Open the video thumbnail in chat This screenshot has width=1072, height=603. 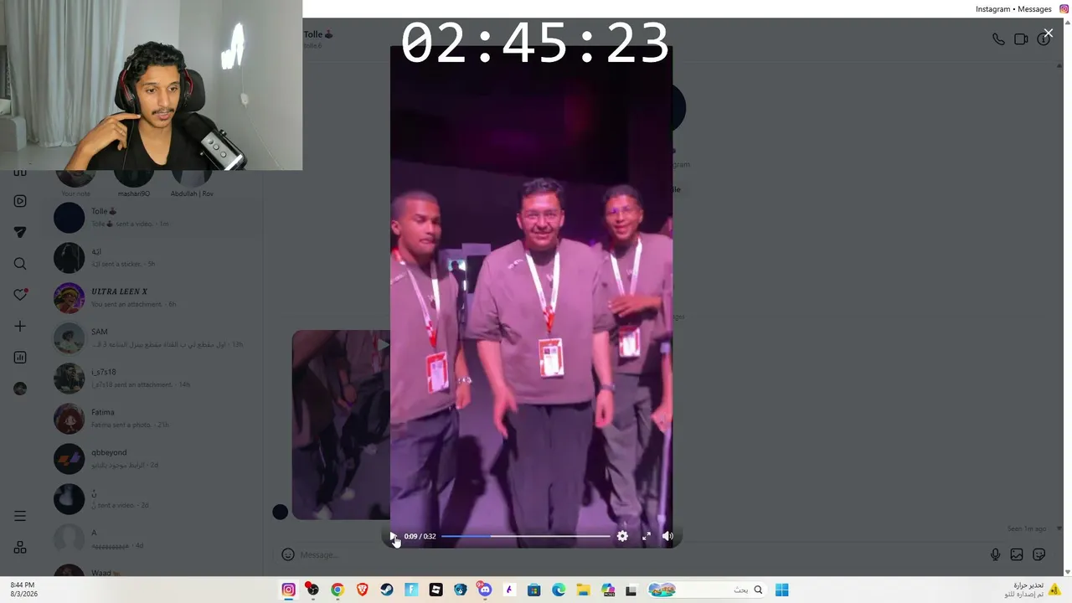point(341,425)
